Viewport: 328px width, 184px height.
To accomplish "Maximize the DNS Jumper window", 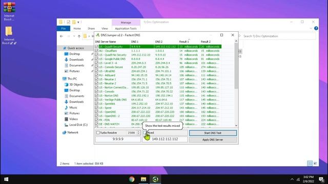I will (221, 35).
